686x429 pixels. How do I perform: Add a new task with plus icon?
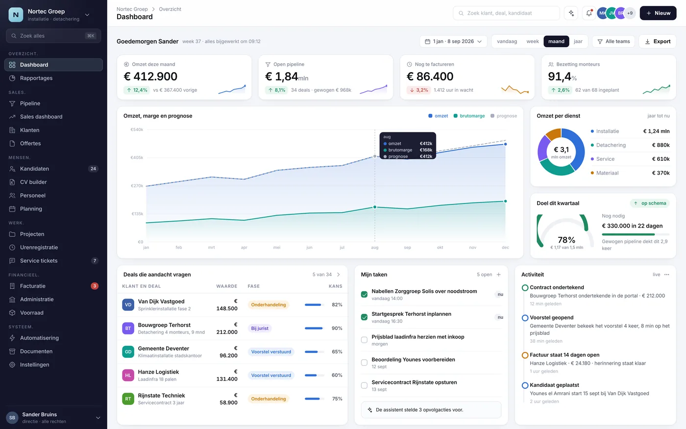tap(499, 275)
